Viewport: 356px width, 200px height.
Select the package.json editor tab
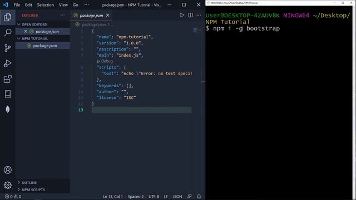coord(91,15)
